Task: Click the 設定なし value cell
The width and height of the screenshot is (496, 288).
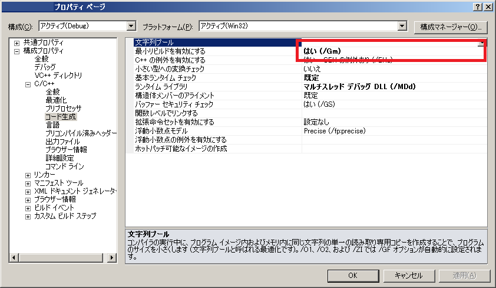Action: pos(394,122)
